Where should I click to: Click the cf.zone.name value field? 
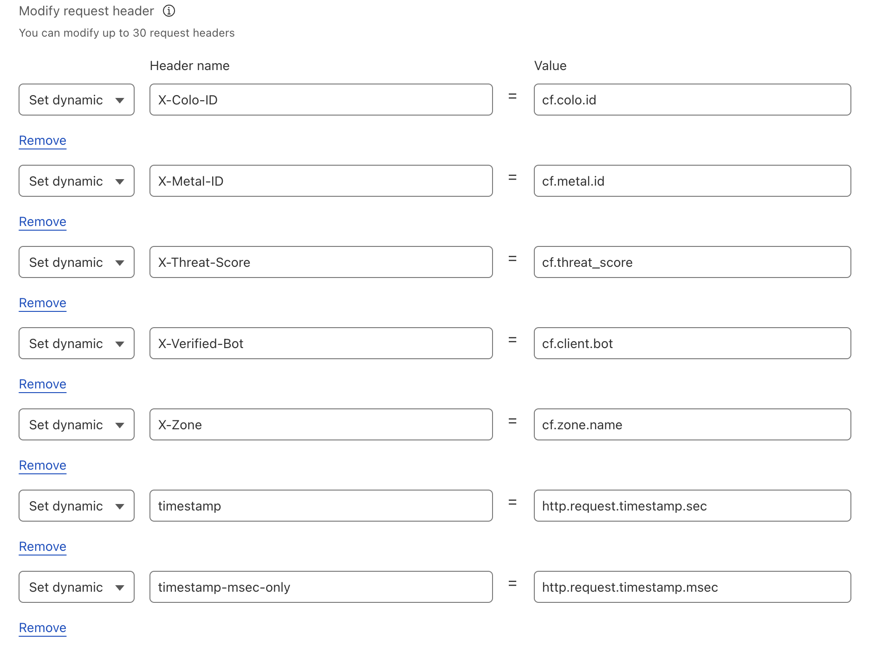tap(692, 425)
